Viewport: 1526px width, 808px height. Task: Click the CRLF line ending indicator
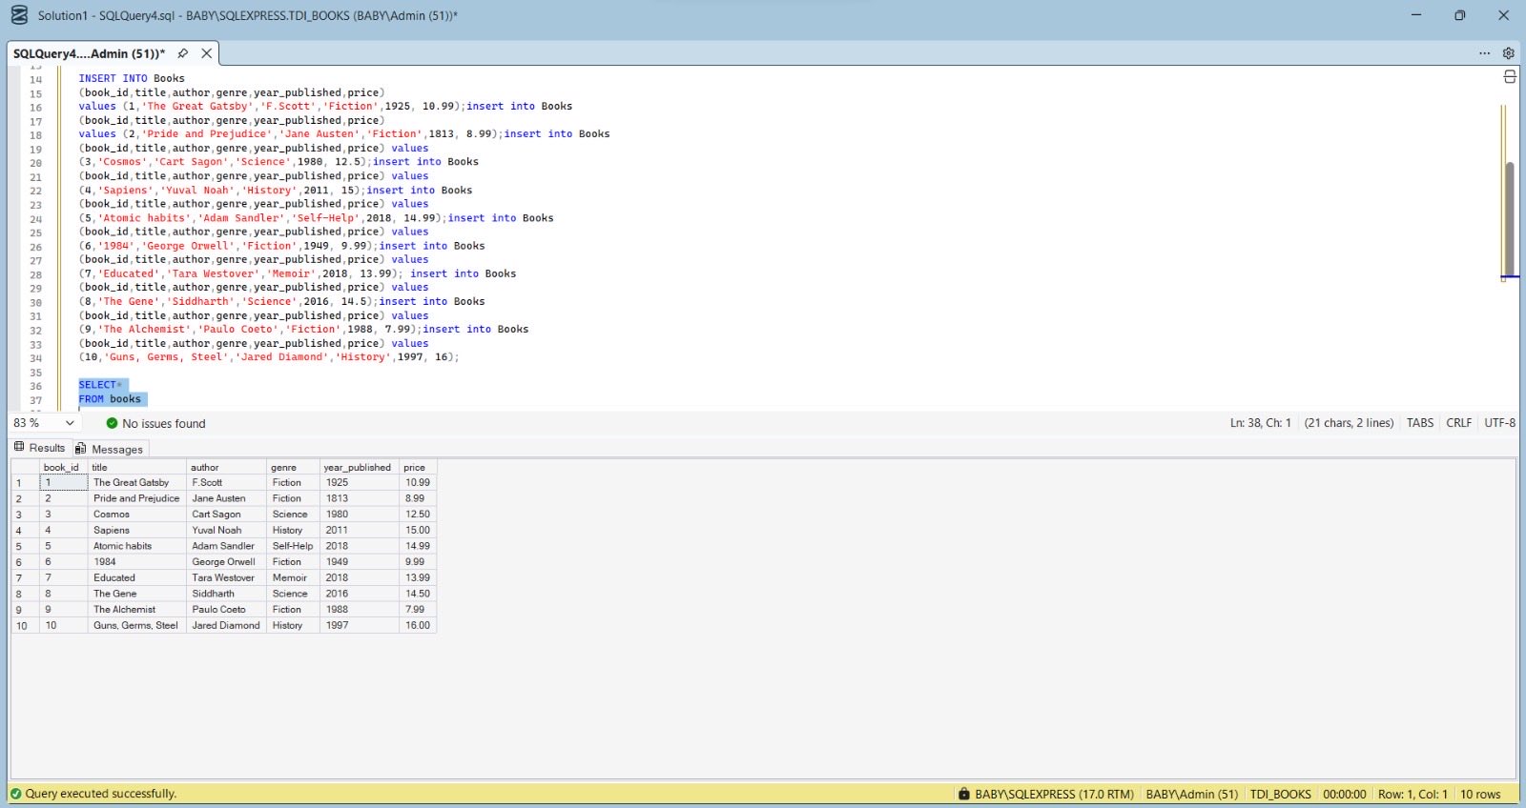[1458, 423]
